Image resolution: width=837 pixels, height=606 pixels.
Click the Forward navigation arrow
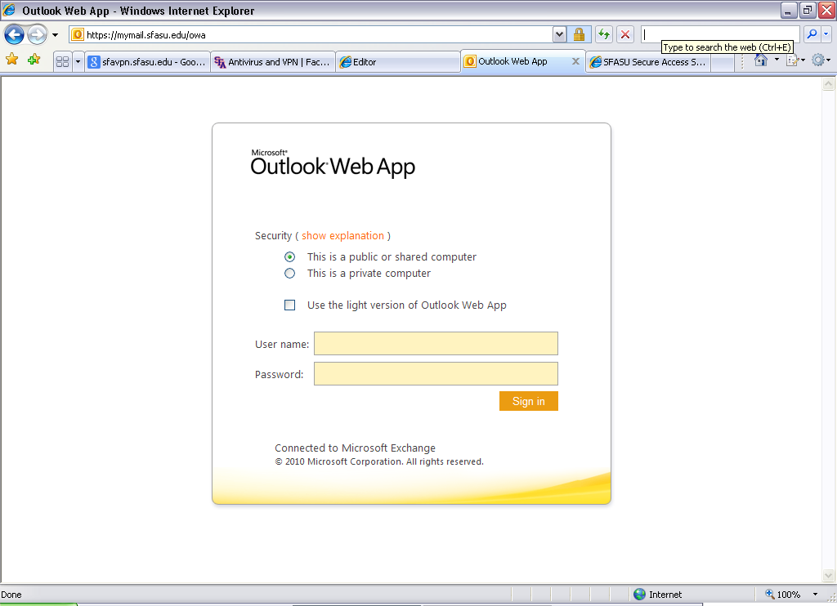pos(37,35)
